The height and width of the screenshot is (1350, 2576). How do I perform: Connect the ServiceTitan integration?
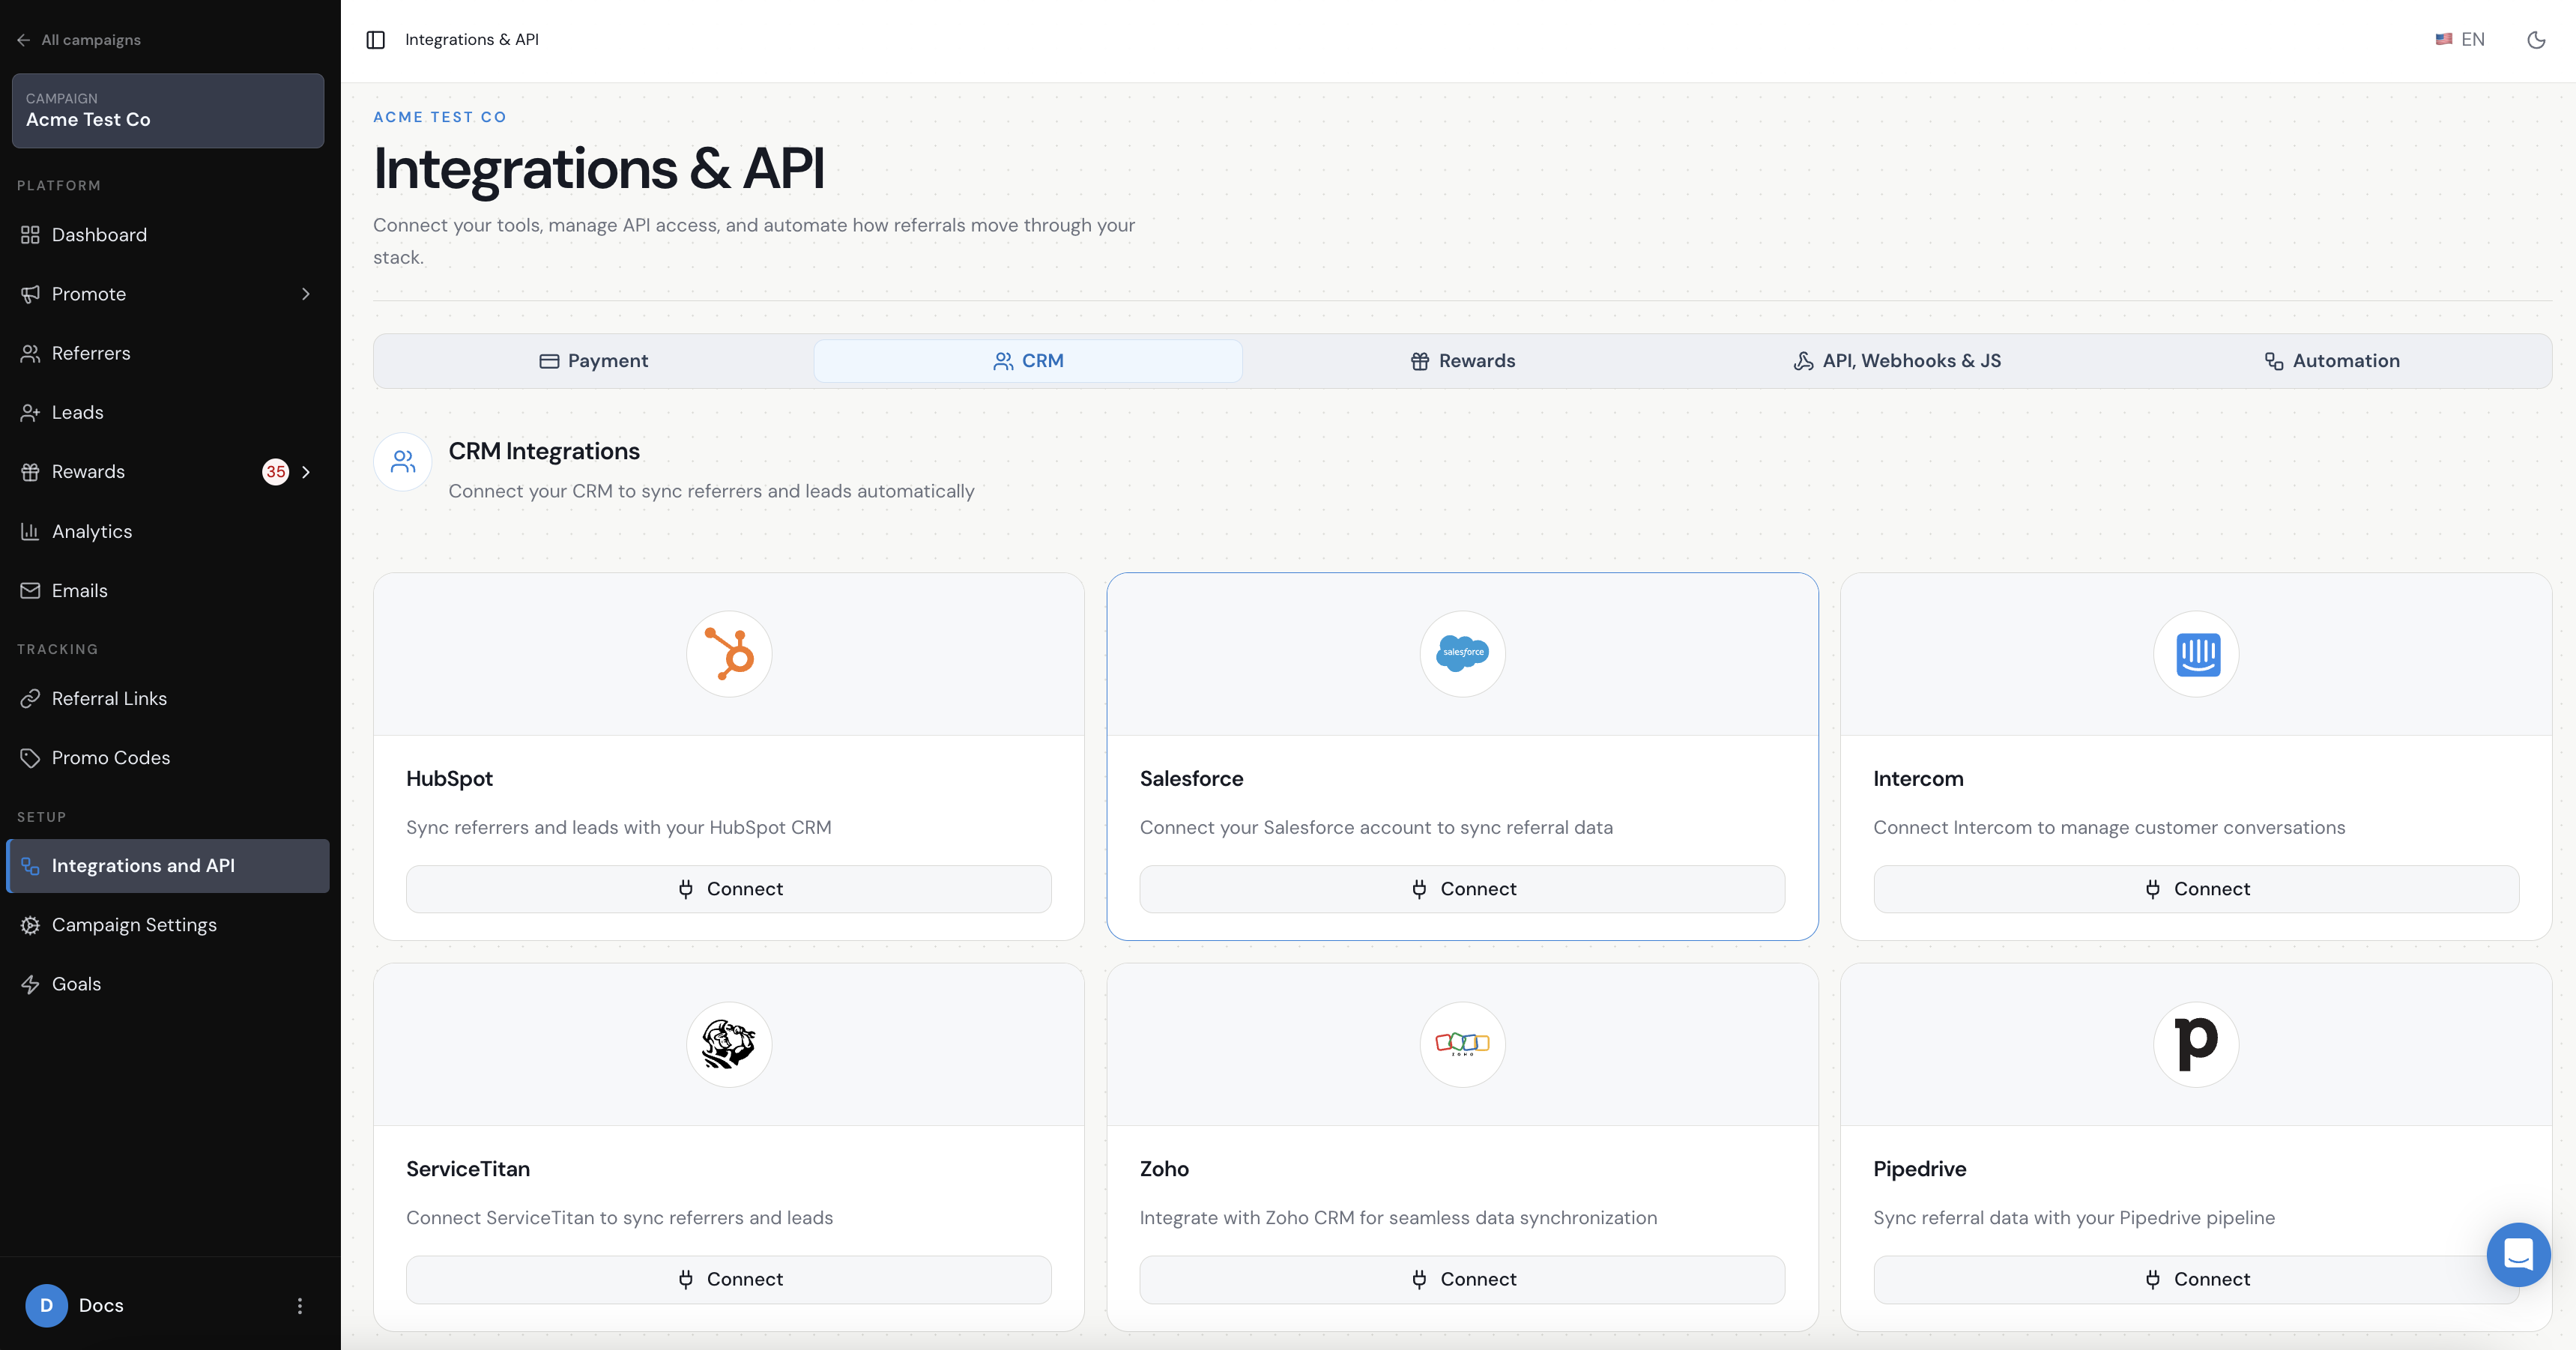(729, 1279)
